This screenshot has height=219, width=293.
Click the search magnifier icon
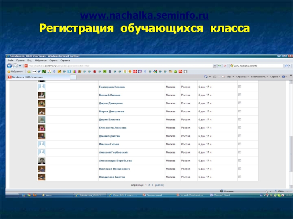tap(286, 66)
